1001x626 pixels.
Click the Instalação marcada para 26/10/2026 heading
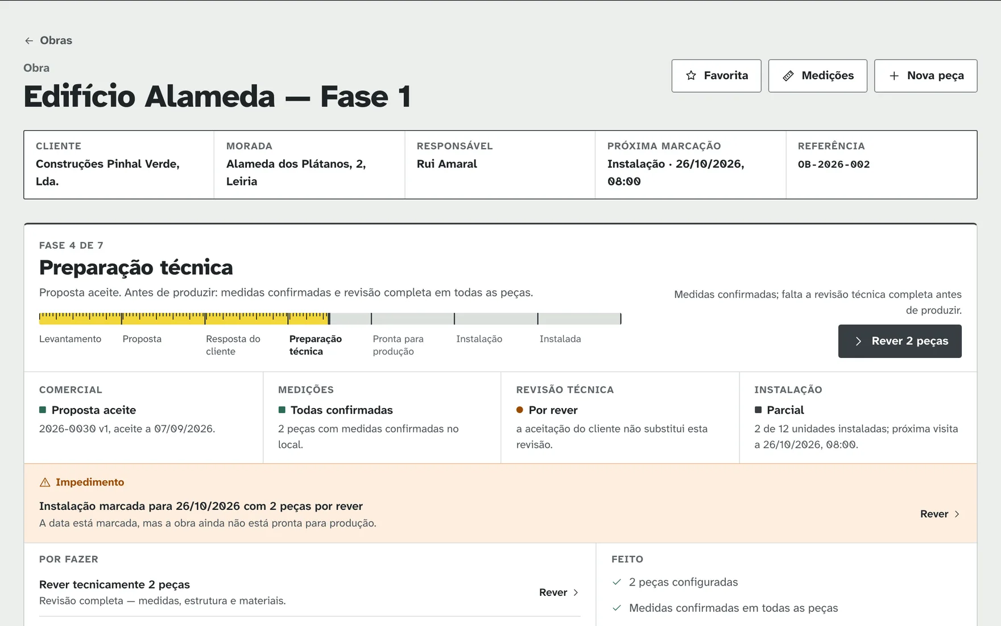click(x=201, y=506)
